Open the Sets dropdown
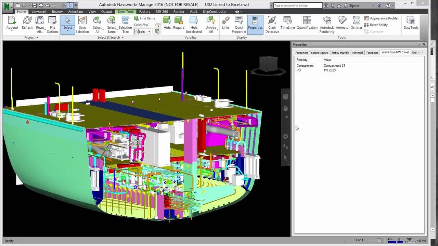Viewport: 438px width, 246px height. pos(149,31)
